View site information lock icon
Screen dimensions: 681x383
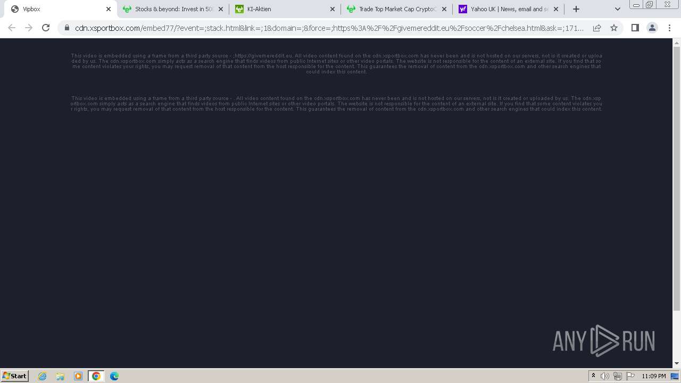[67, 28]
